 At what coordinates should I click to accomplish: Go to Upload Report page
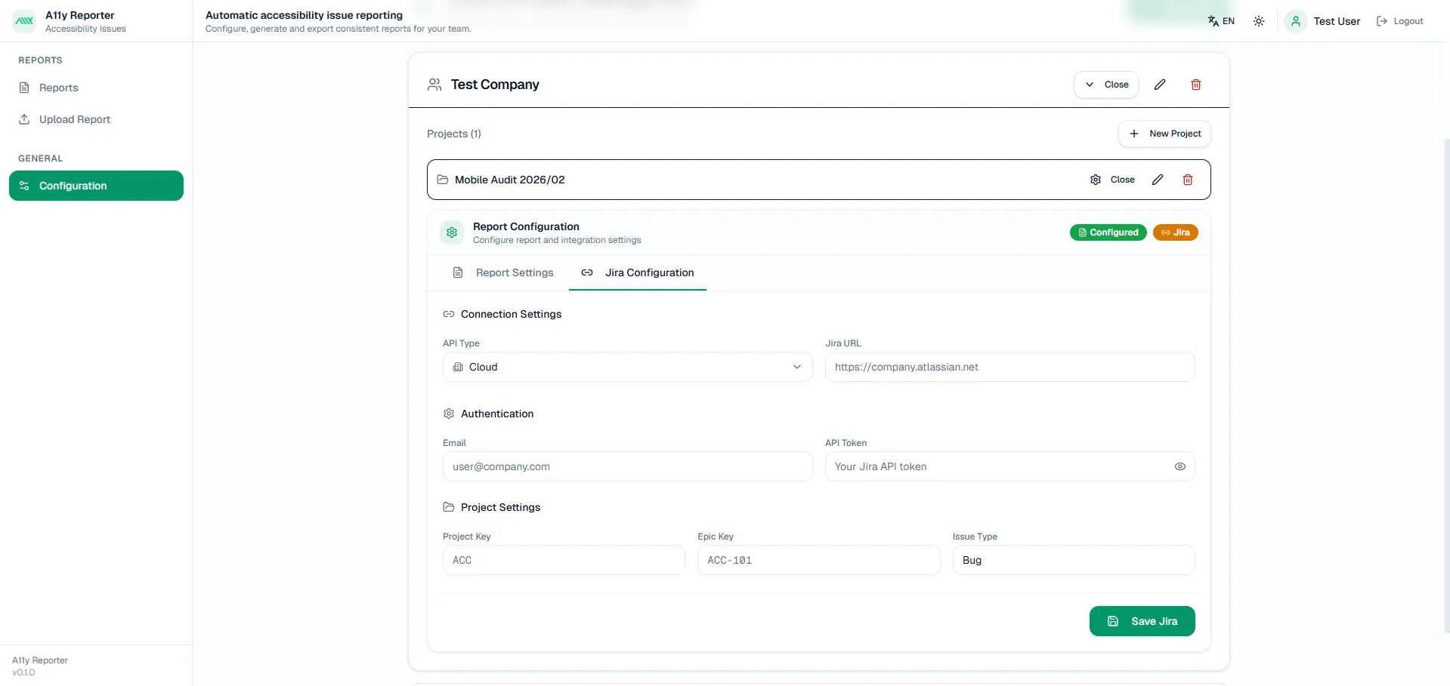pos(74,119)
